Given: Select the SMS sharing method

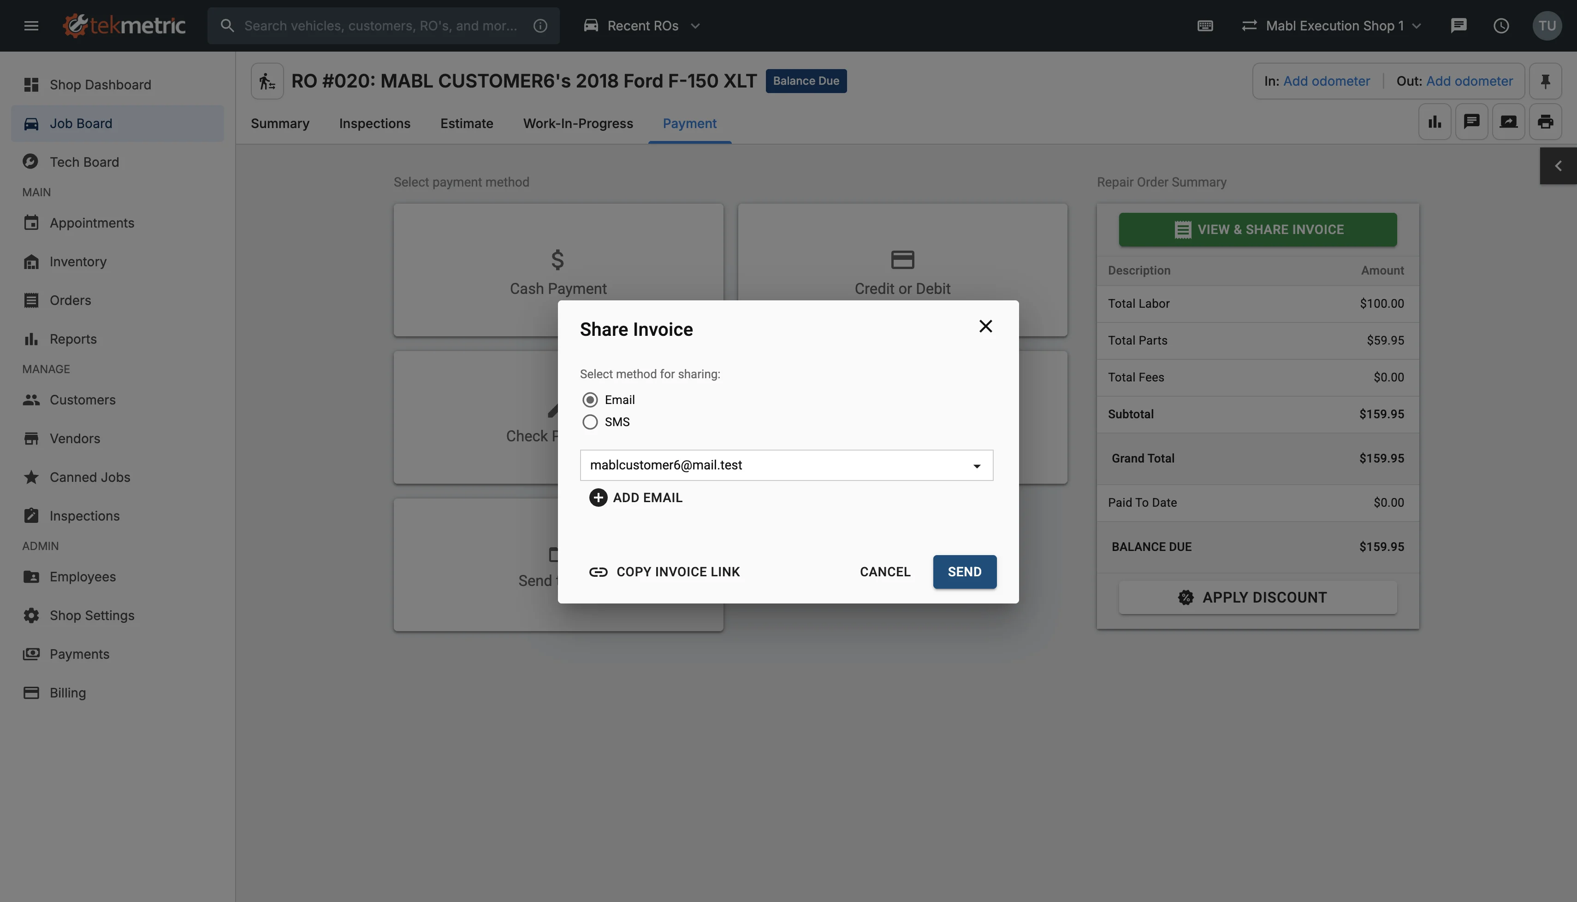Looking at the screenshot, I should [x=589, y=422].
